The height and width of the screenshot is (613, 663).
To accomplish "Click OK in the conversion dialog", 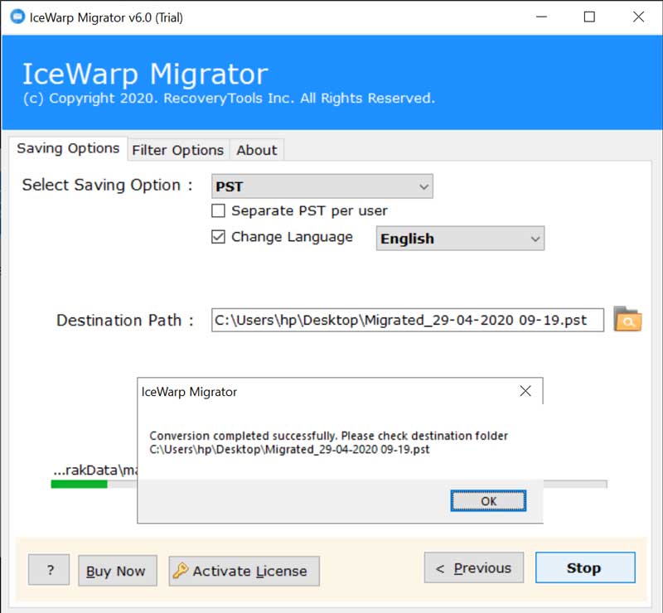I will point(488,501).
